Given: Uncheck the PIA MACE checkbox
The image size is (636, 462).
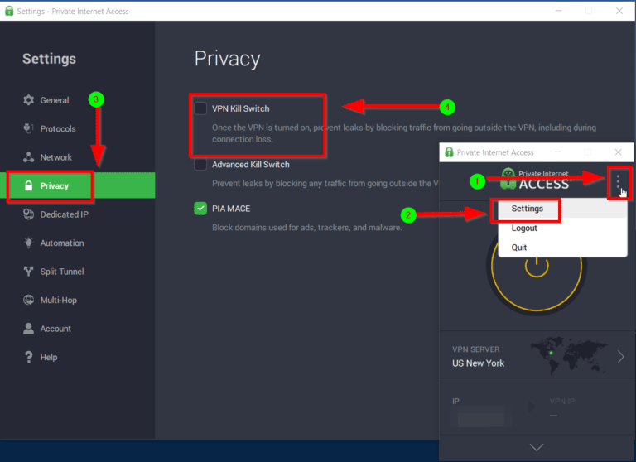Looking at the screenshot, I should click(x=200, y=209).
